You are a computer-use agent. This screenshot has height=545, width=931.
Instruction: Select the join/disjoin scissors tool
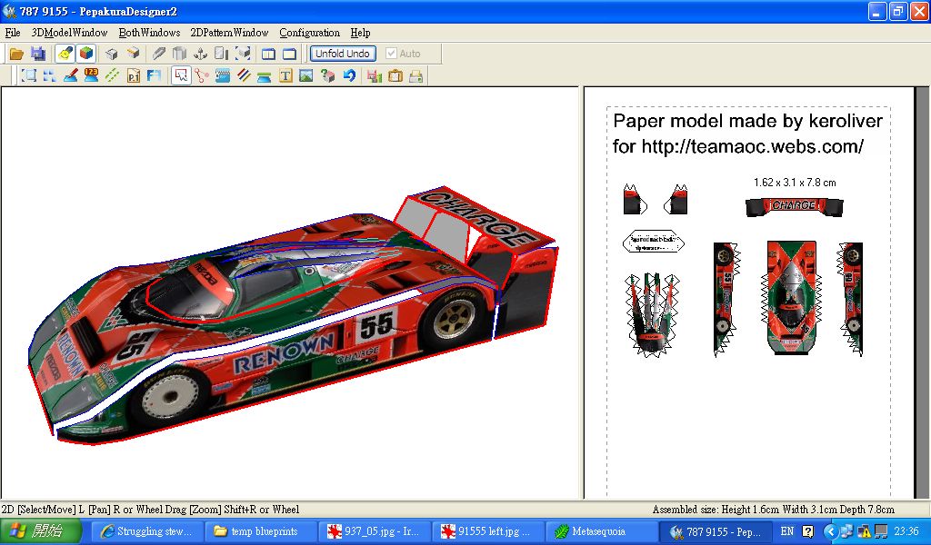click(202, 76)
